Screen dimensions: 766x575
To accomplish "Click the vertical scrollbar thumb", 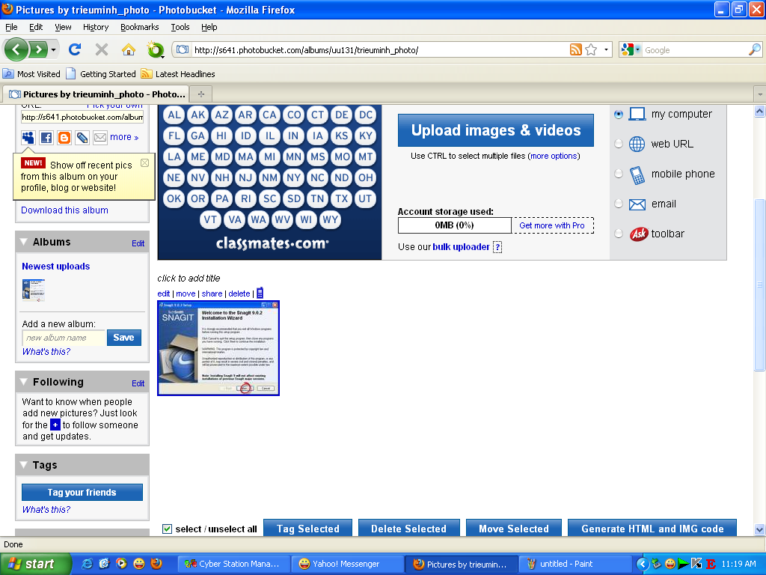I will click(760, 285).
